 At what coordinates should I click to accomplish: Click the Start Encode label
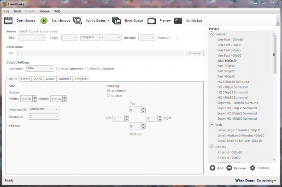click(61, 21)
